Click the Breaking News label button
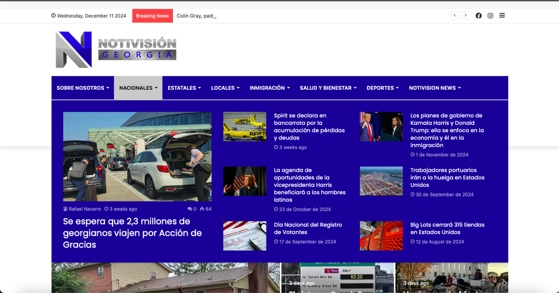559x293 pixels. pos(152,16)
